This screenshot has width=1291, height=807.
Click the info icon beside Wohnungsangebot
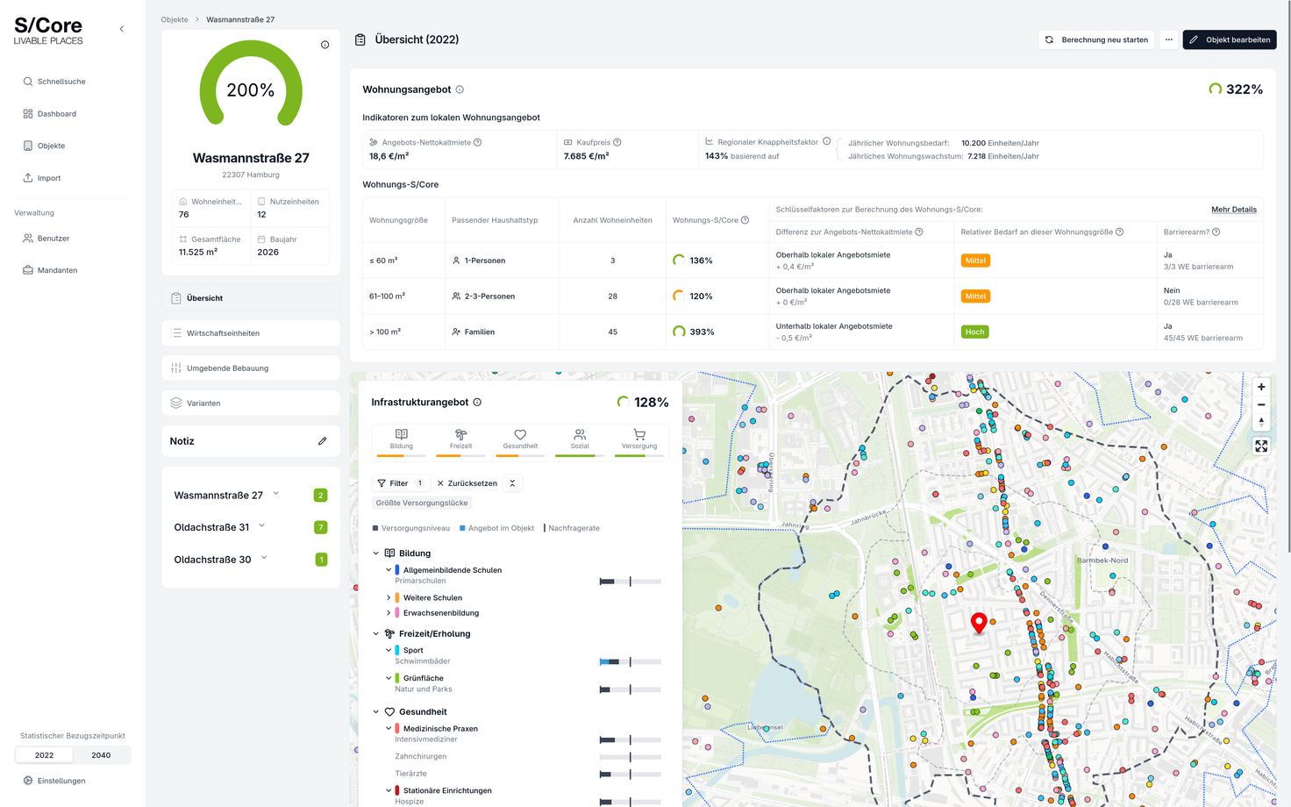(460, 89)
